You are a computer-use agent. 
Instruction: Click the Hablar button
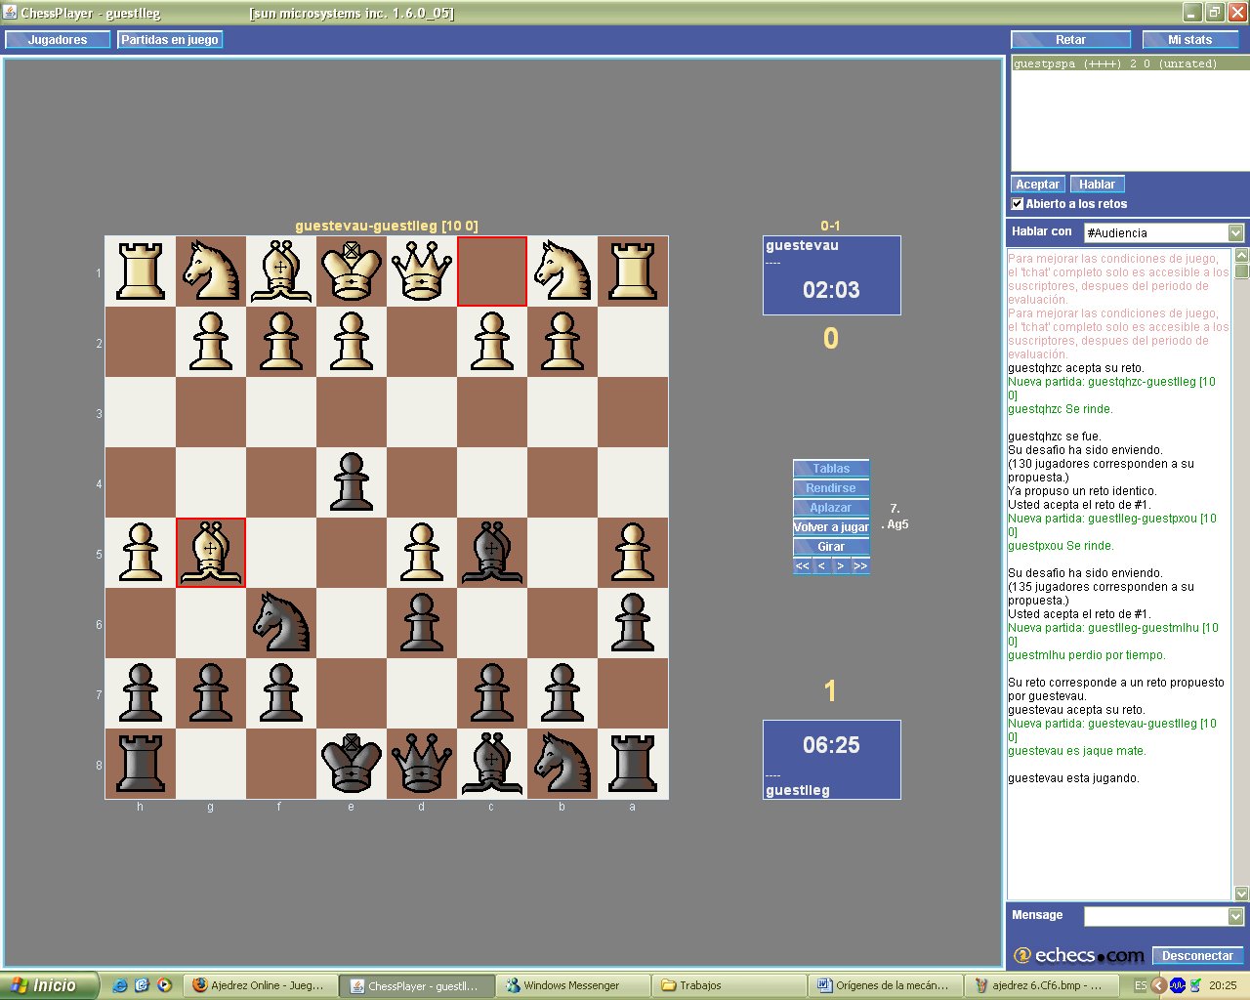(1097, 185)
